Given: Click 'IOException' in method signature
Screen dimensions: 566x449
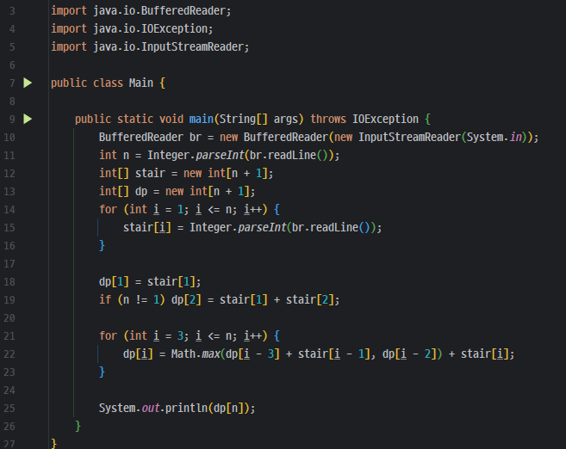Looking at the screenshot, I should pos(385,119).
